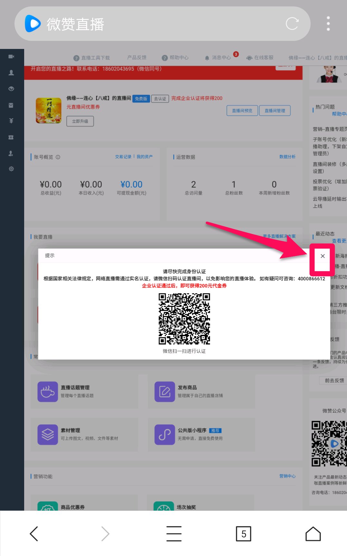
Task: Click the 免费版 badge
Action: pyautogui.click(x=141, y=99)
